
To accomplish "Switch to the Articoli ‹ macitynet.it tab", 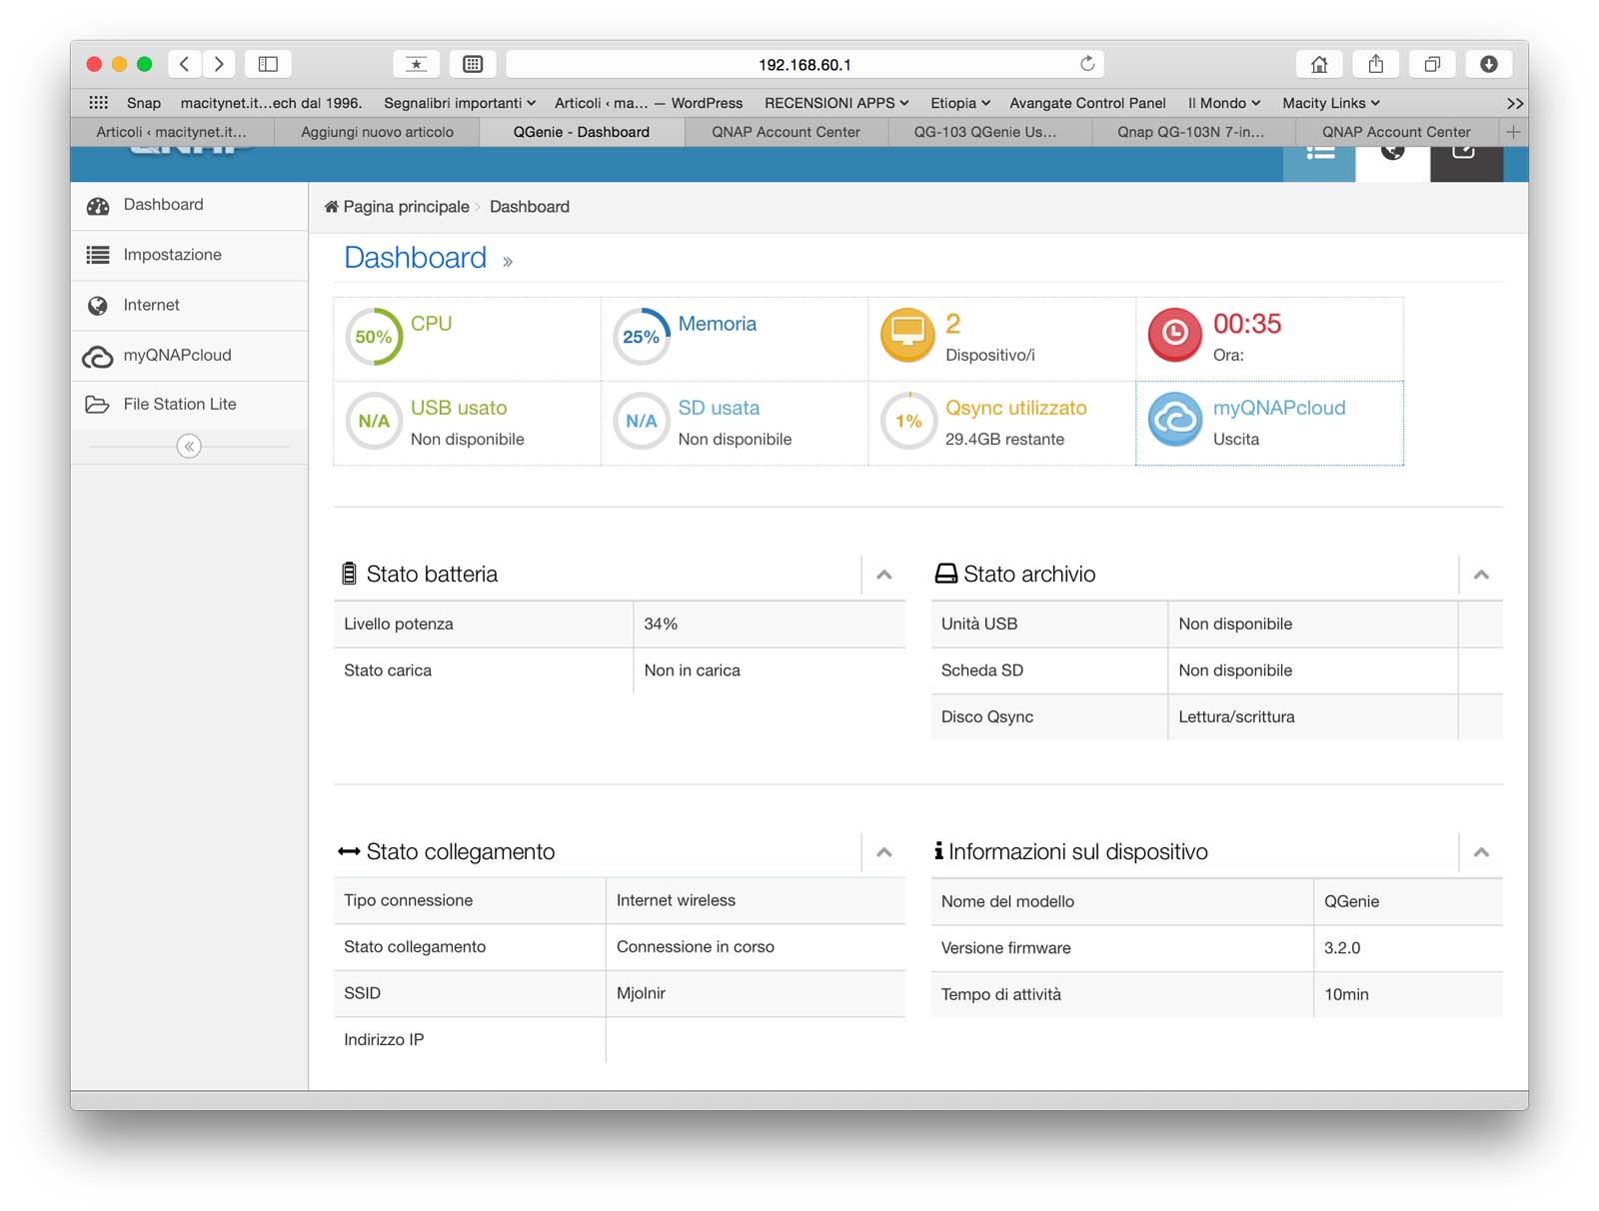I will pos(172,132).
